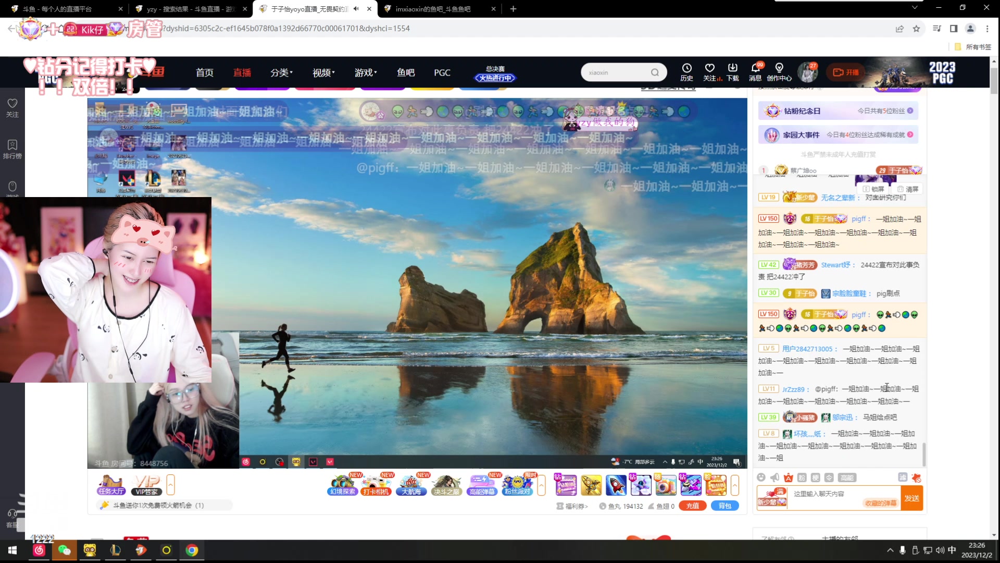Image resolution: width=1000 pixels, height=563 pixels.
Task: Toggle 锁屏 chat lock
Action: click(x=873, y=189)
